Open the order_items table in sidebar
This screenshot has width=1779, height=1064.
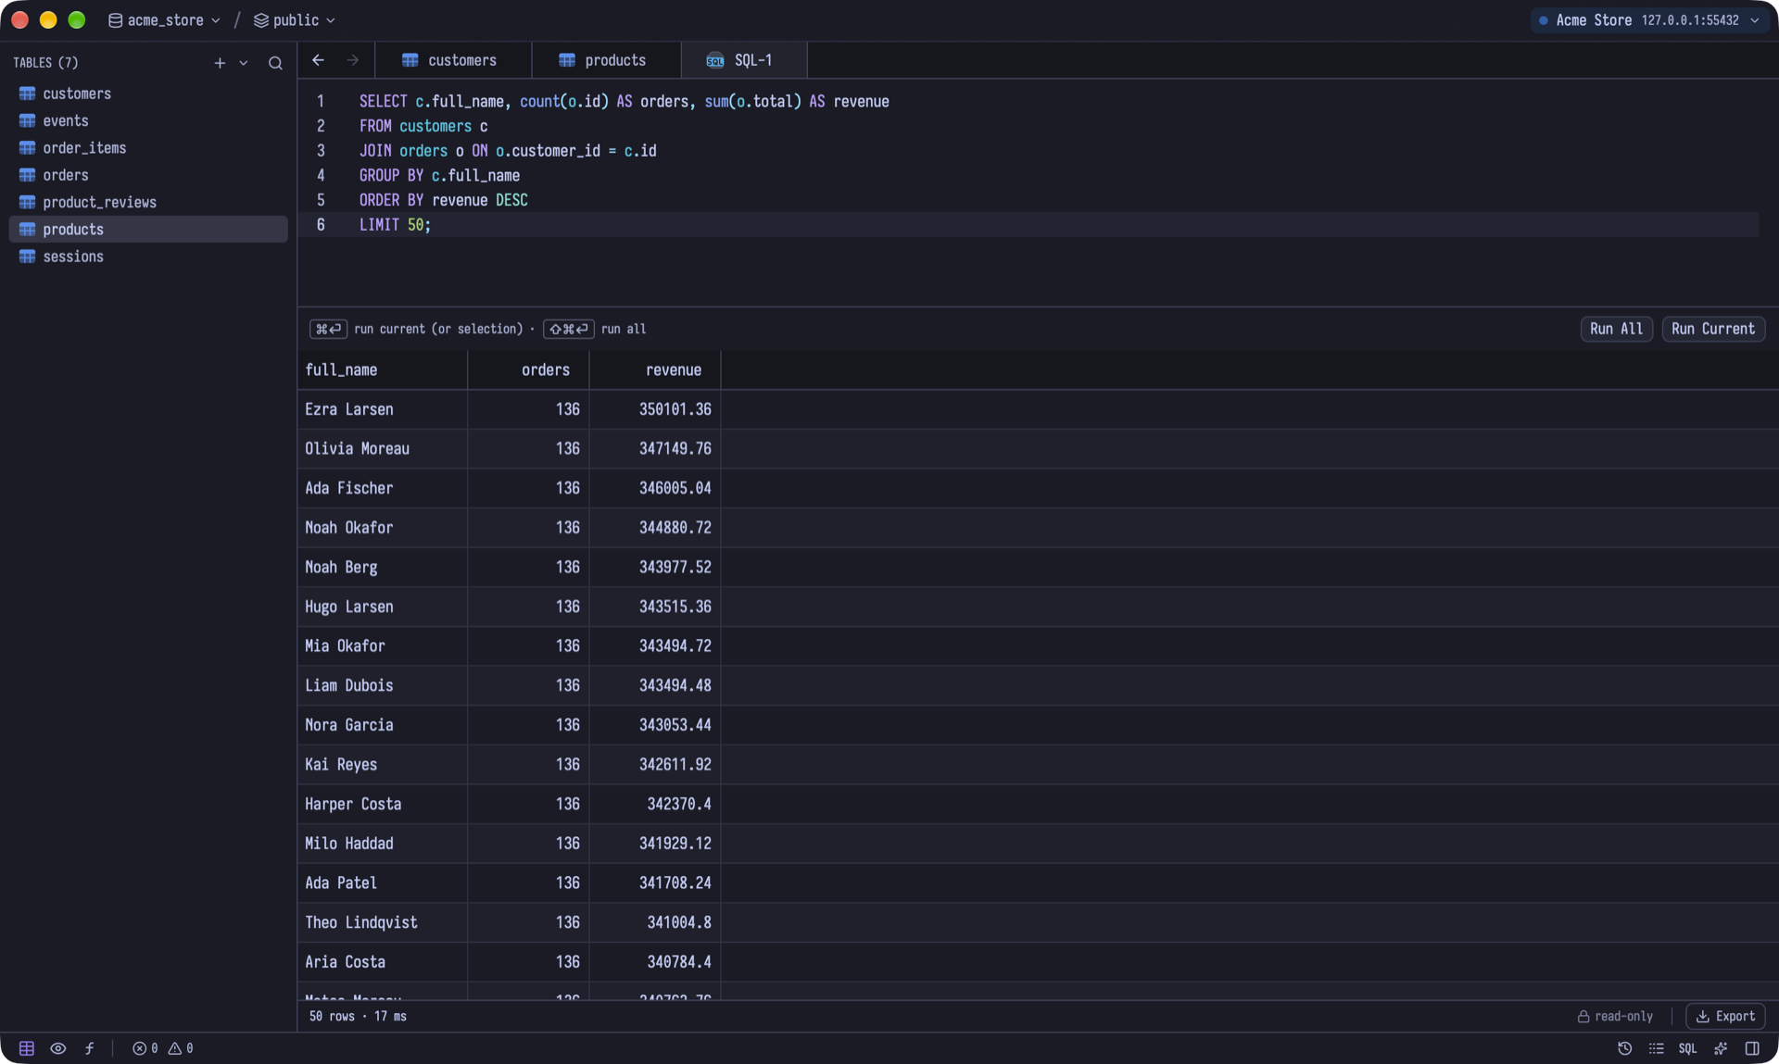(148, 148)
